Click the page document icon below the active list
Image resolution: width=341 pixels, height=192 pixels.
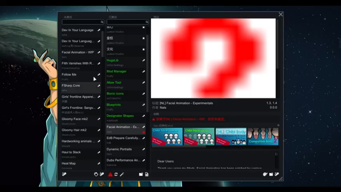coord(147,175)
